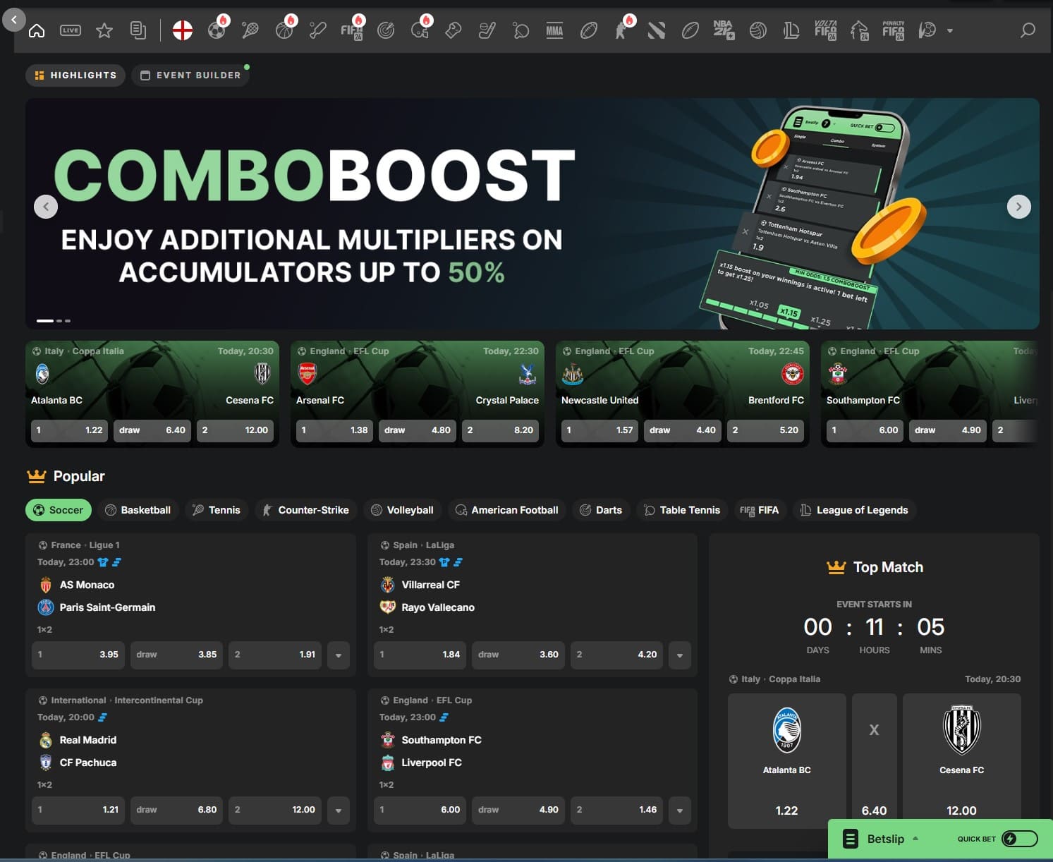Open the FIFA 24 esports section
The width and height of the screenshot is (1053, 862).
351,30
